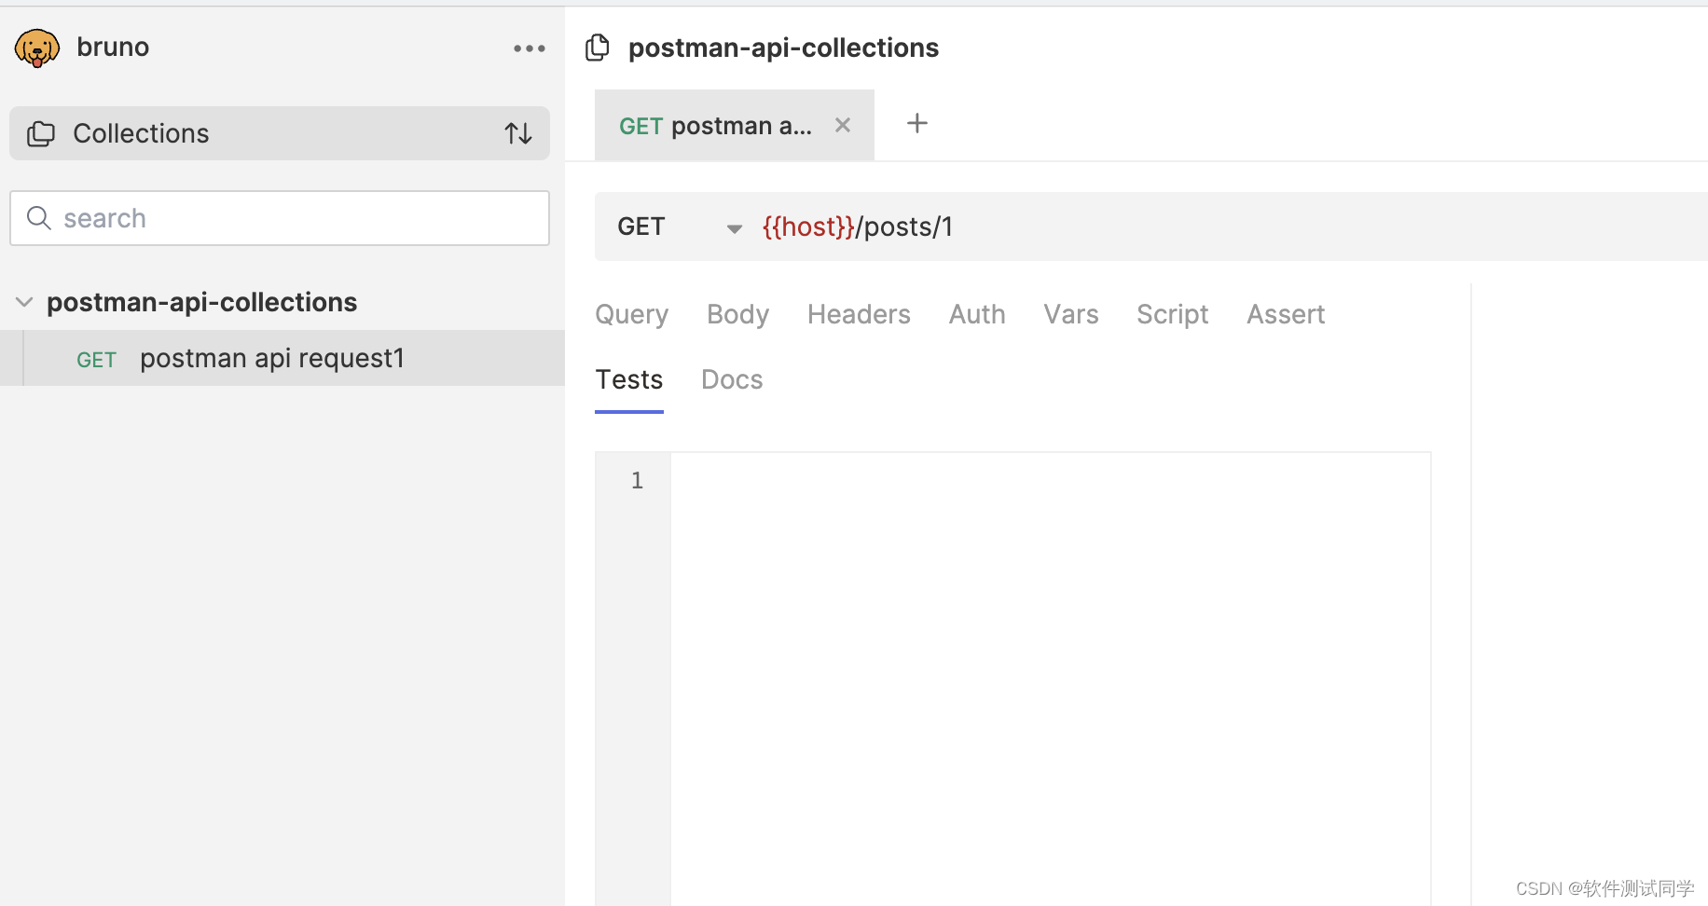Focus the collections search field
The width and height of the screenshot is (1708, 906).
click(280, 218)
